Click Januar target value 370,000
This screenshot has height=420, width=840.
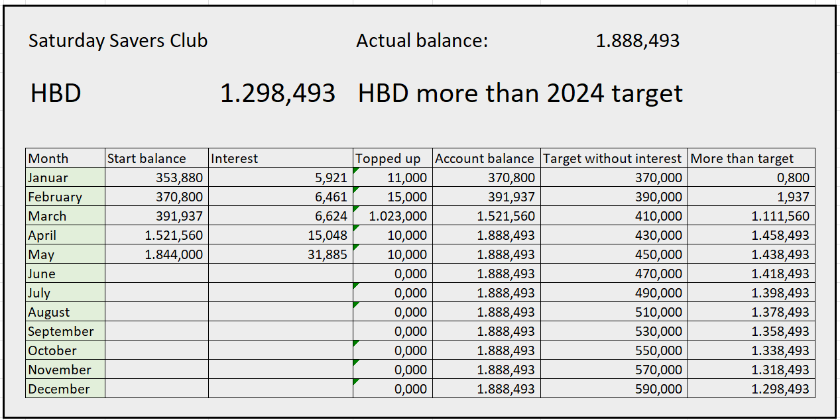click(x=614, y=177)
